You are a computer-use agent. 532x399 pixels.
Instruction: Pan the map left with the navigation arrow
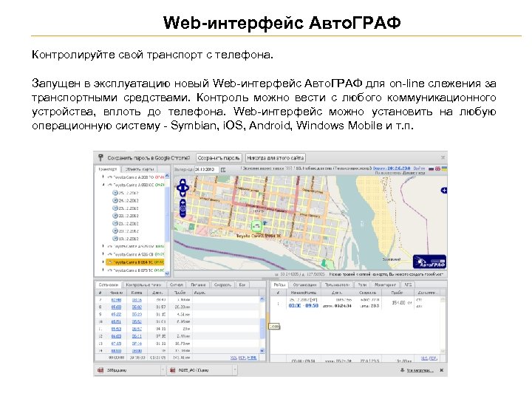pos(179,188)
